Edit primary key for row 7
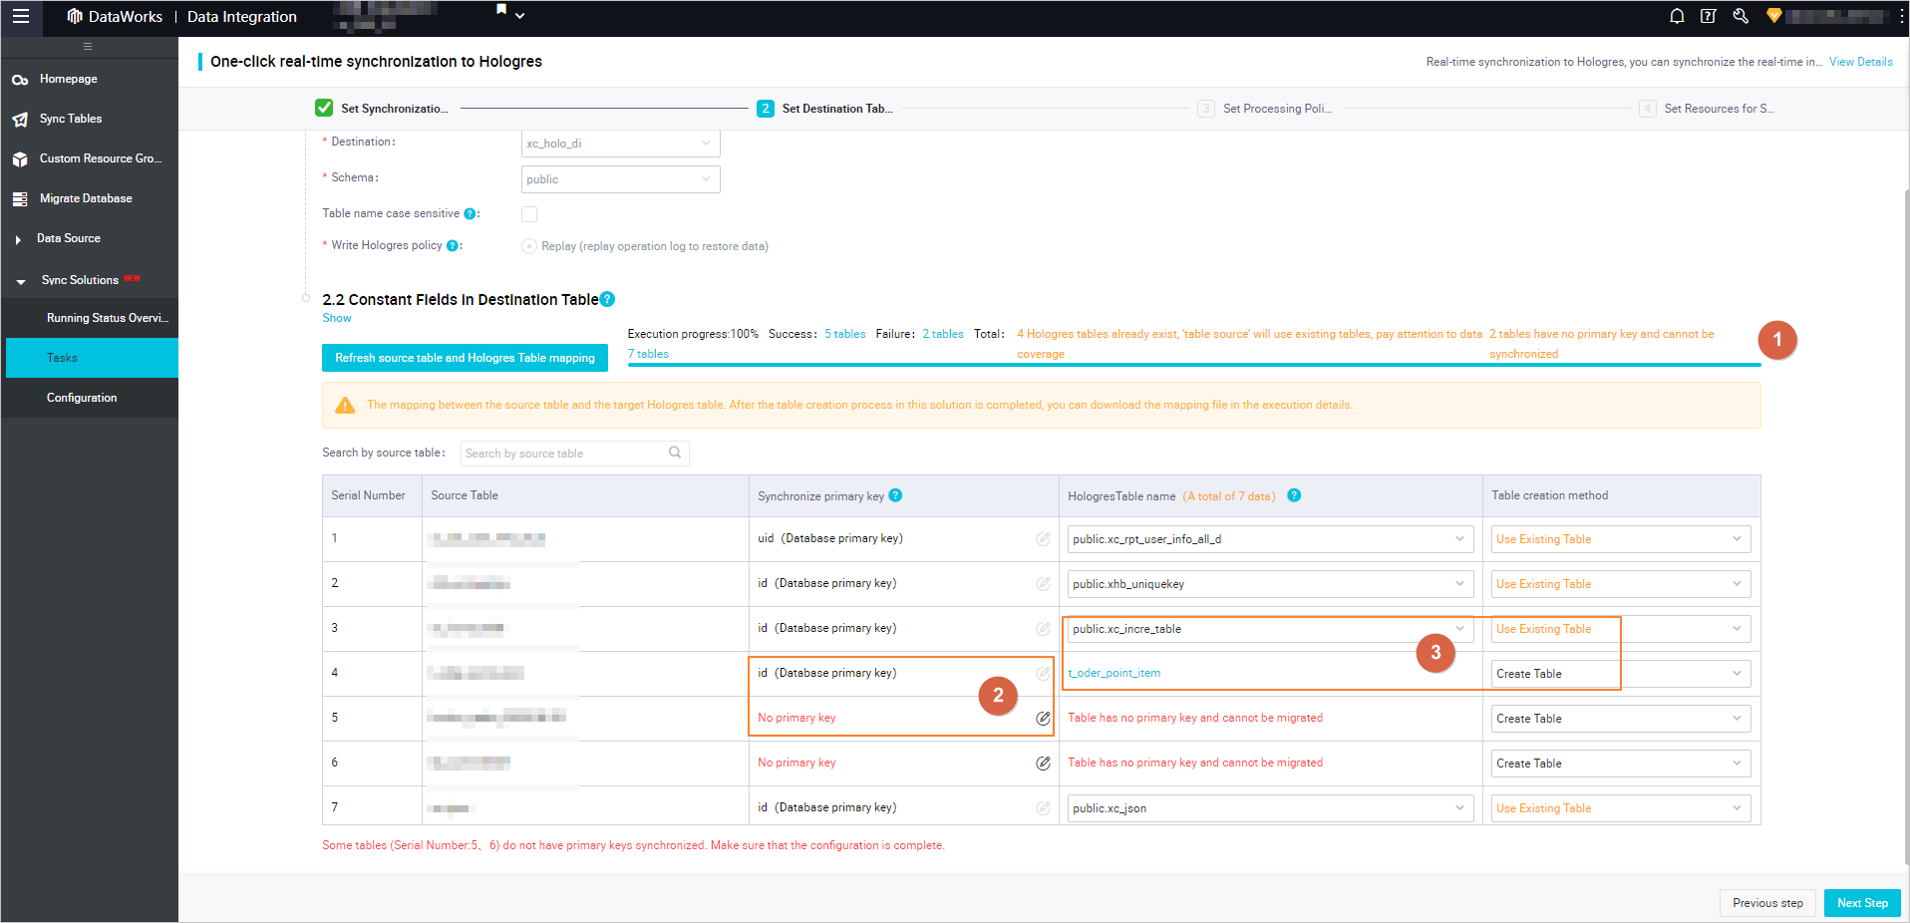The height and width of the screenshot is (923, 1910). [x=1043, y=807]
